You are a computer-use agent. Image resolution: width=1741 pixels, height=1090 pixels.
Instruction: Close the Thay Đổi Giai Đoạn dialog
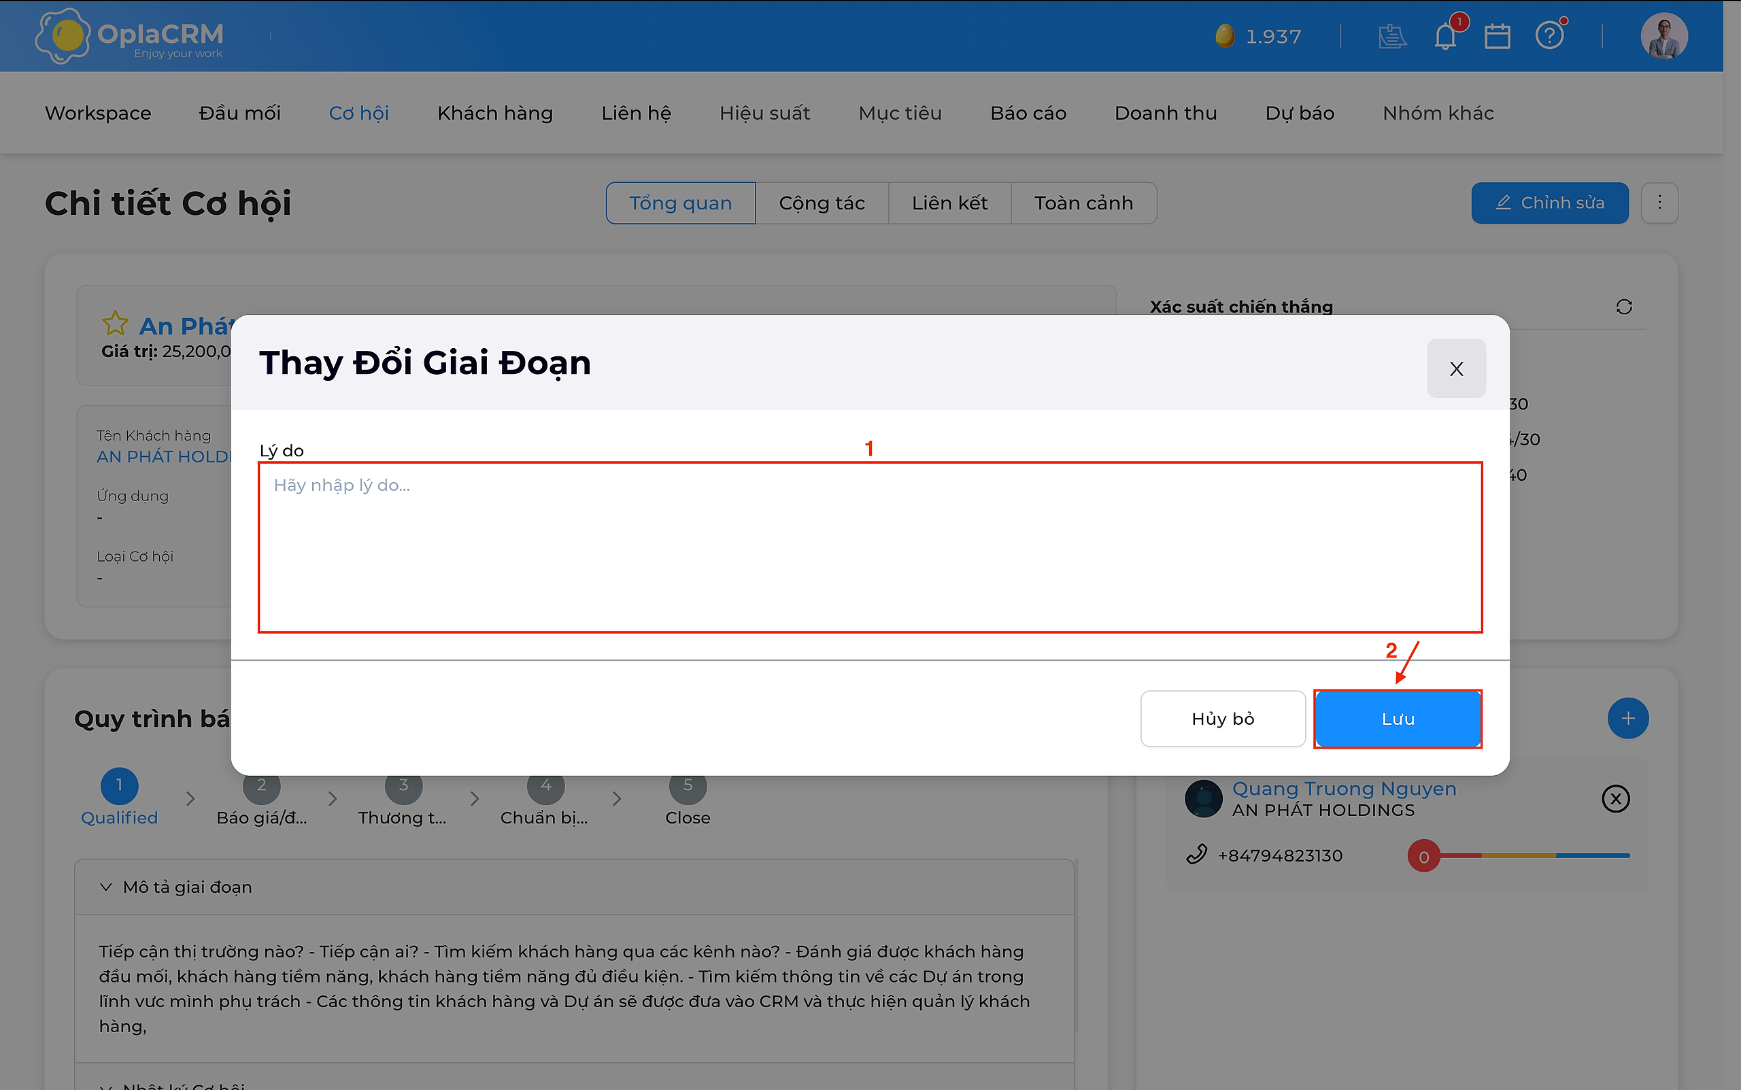point(1456,369)
